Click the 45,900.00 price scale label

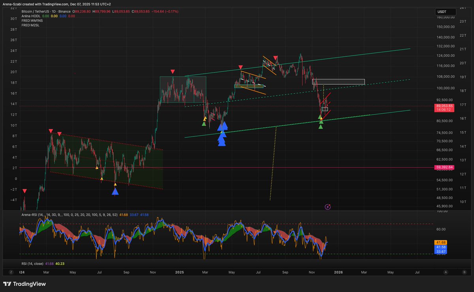[x=444, y=206]
